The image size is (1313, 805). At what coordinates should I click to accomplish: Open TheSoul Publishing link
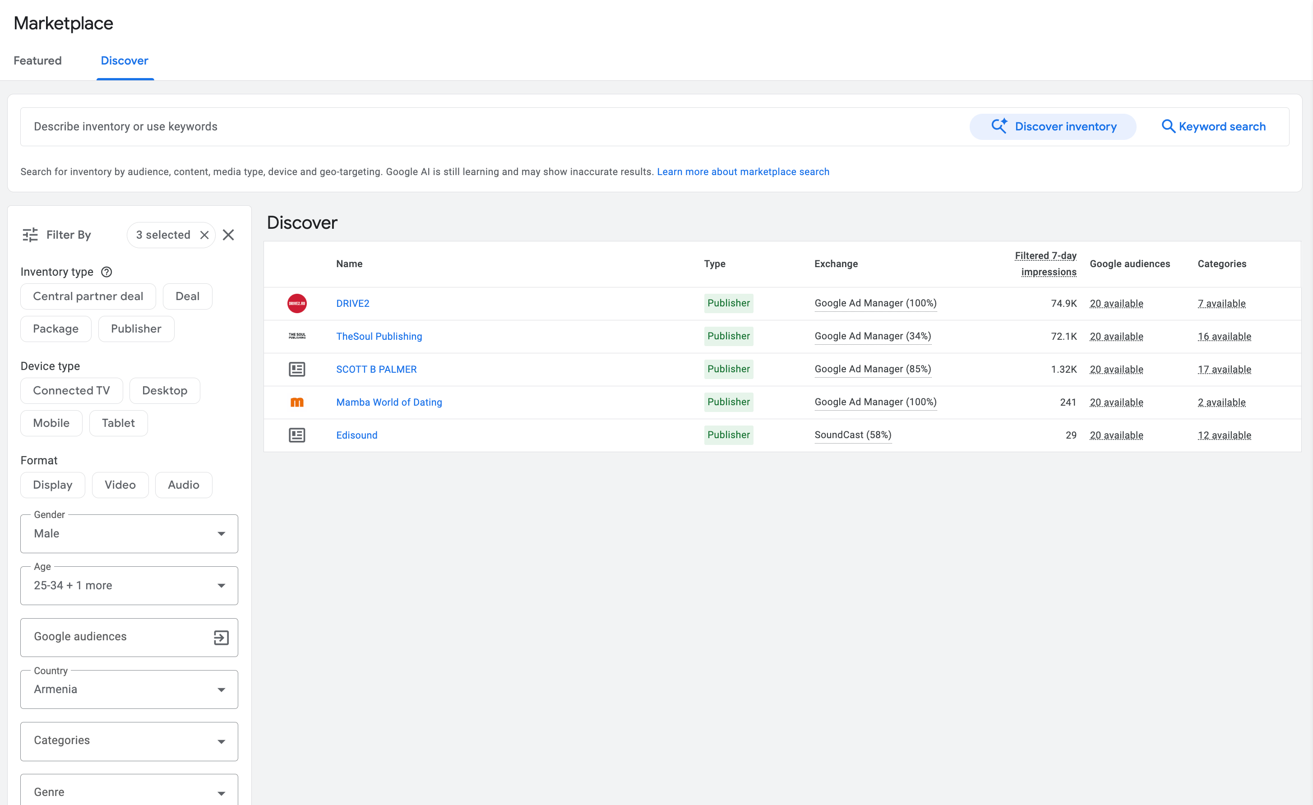pyautogui.click(x=379, y=336)
